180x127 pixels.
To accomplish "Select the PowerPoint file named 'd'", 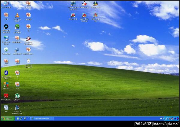I will pos(17,74).
